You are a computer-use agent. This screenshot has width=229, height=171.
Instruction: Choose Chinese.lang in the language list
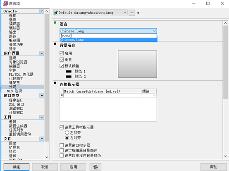click(108, 40)
